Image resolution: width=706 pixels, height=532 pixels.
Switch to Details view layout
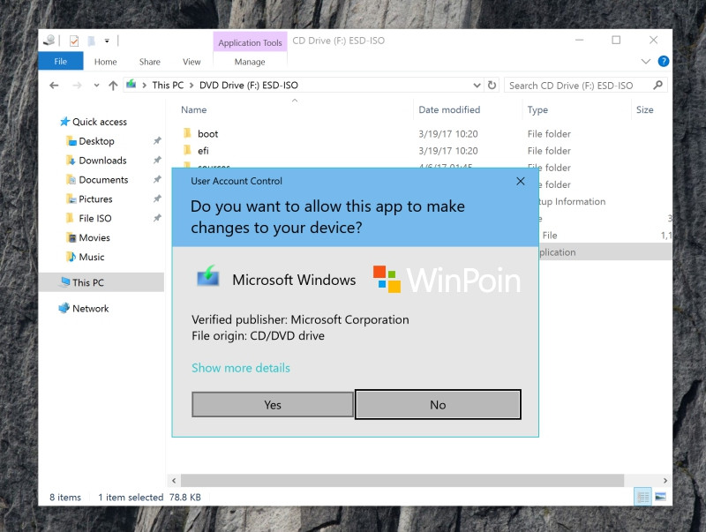[x=643, y=497]
